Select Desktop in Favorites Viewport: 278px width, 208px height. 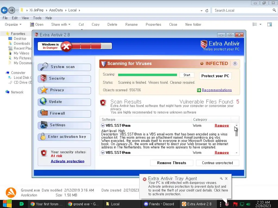pyautogui.click(x=20, y=38)
